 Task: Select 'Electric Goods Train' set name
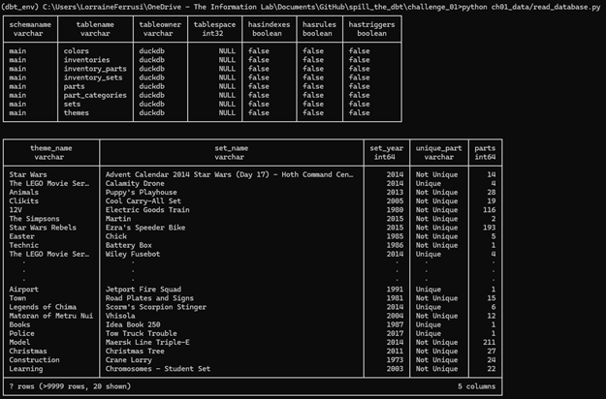pyautogui.click(x=147, y=210)
